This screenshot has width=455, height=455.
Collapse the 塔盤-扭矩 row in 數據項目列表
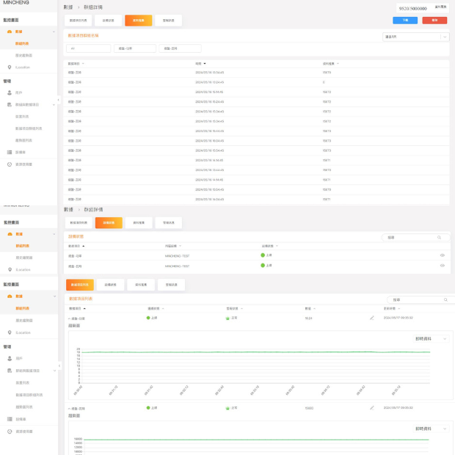[69, 409]
